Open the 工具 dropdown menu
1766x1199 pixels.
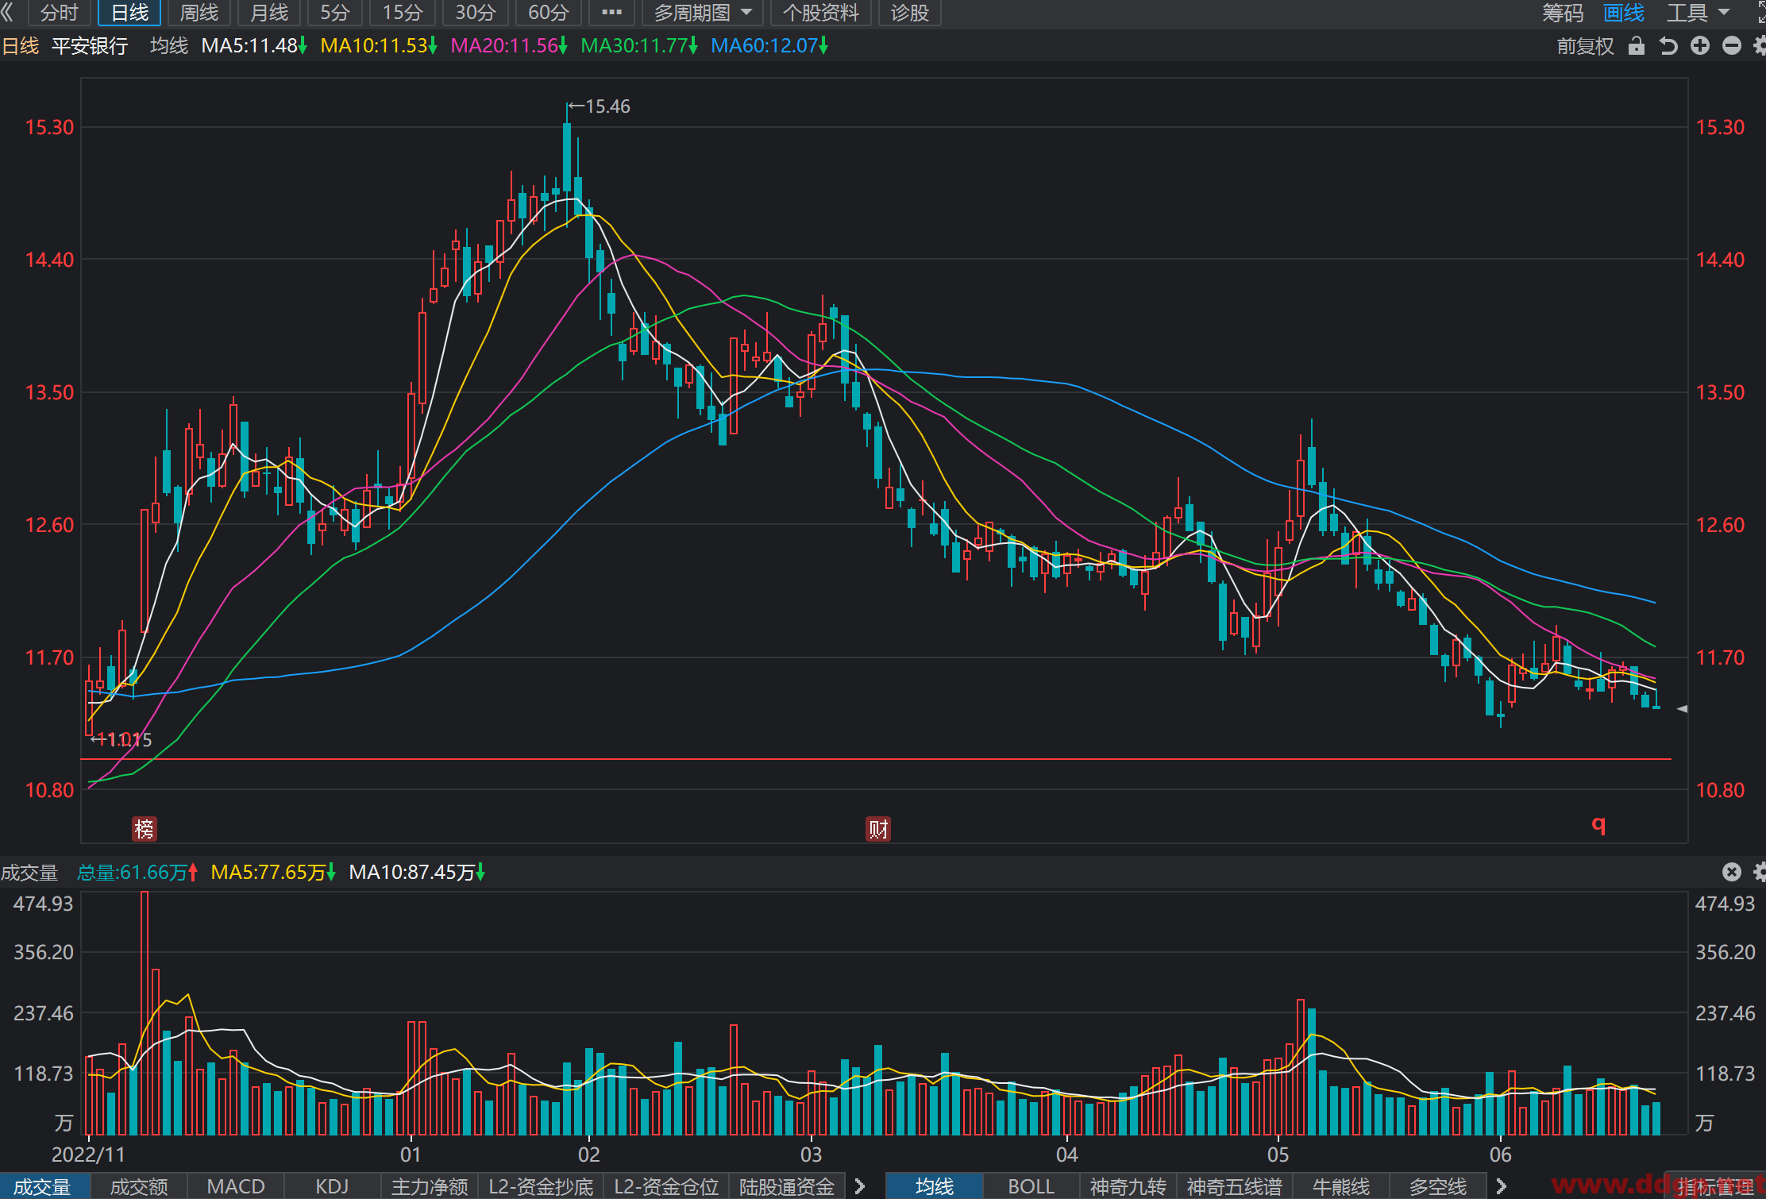tap(1698, 13)
